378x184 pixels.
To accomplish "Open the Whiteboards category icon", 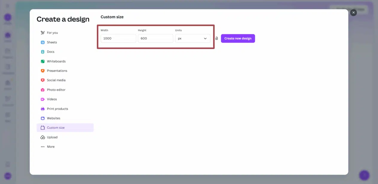I will pyautogui.click(x=42, y=61).
